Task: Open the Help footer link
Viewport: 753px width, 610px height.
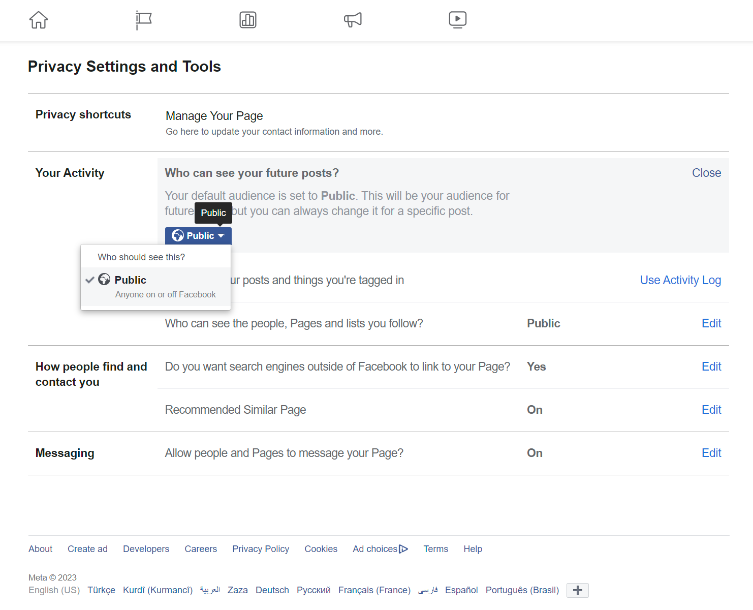Action: [473, 549]
